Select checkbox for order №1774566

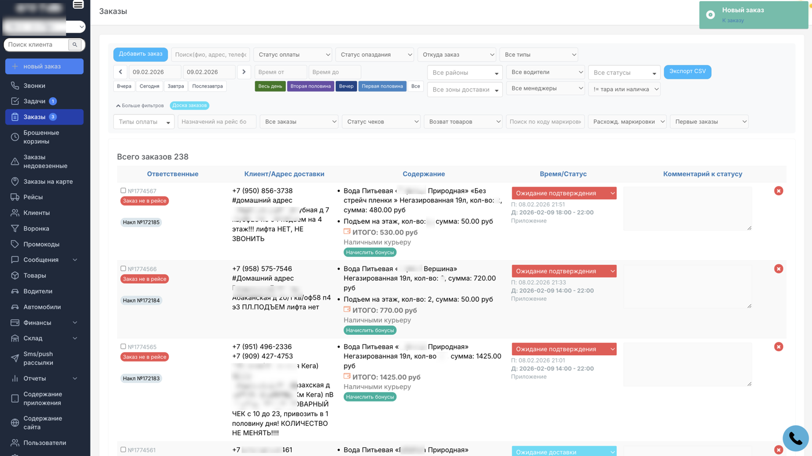tap(123, 269)
